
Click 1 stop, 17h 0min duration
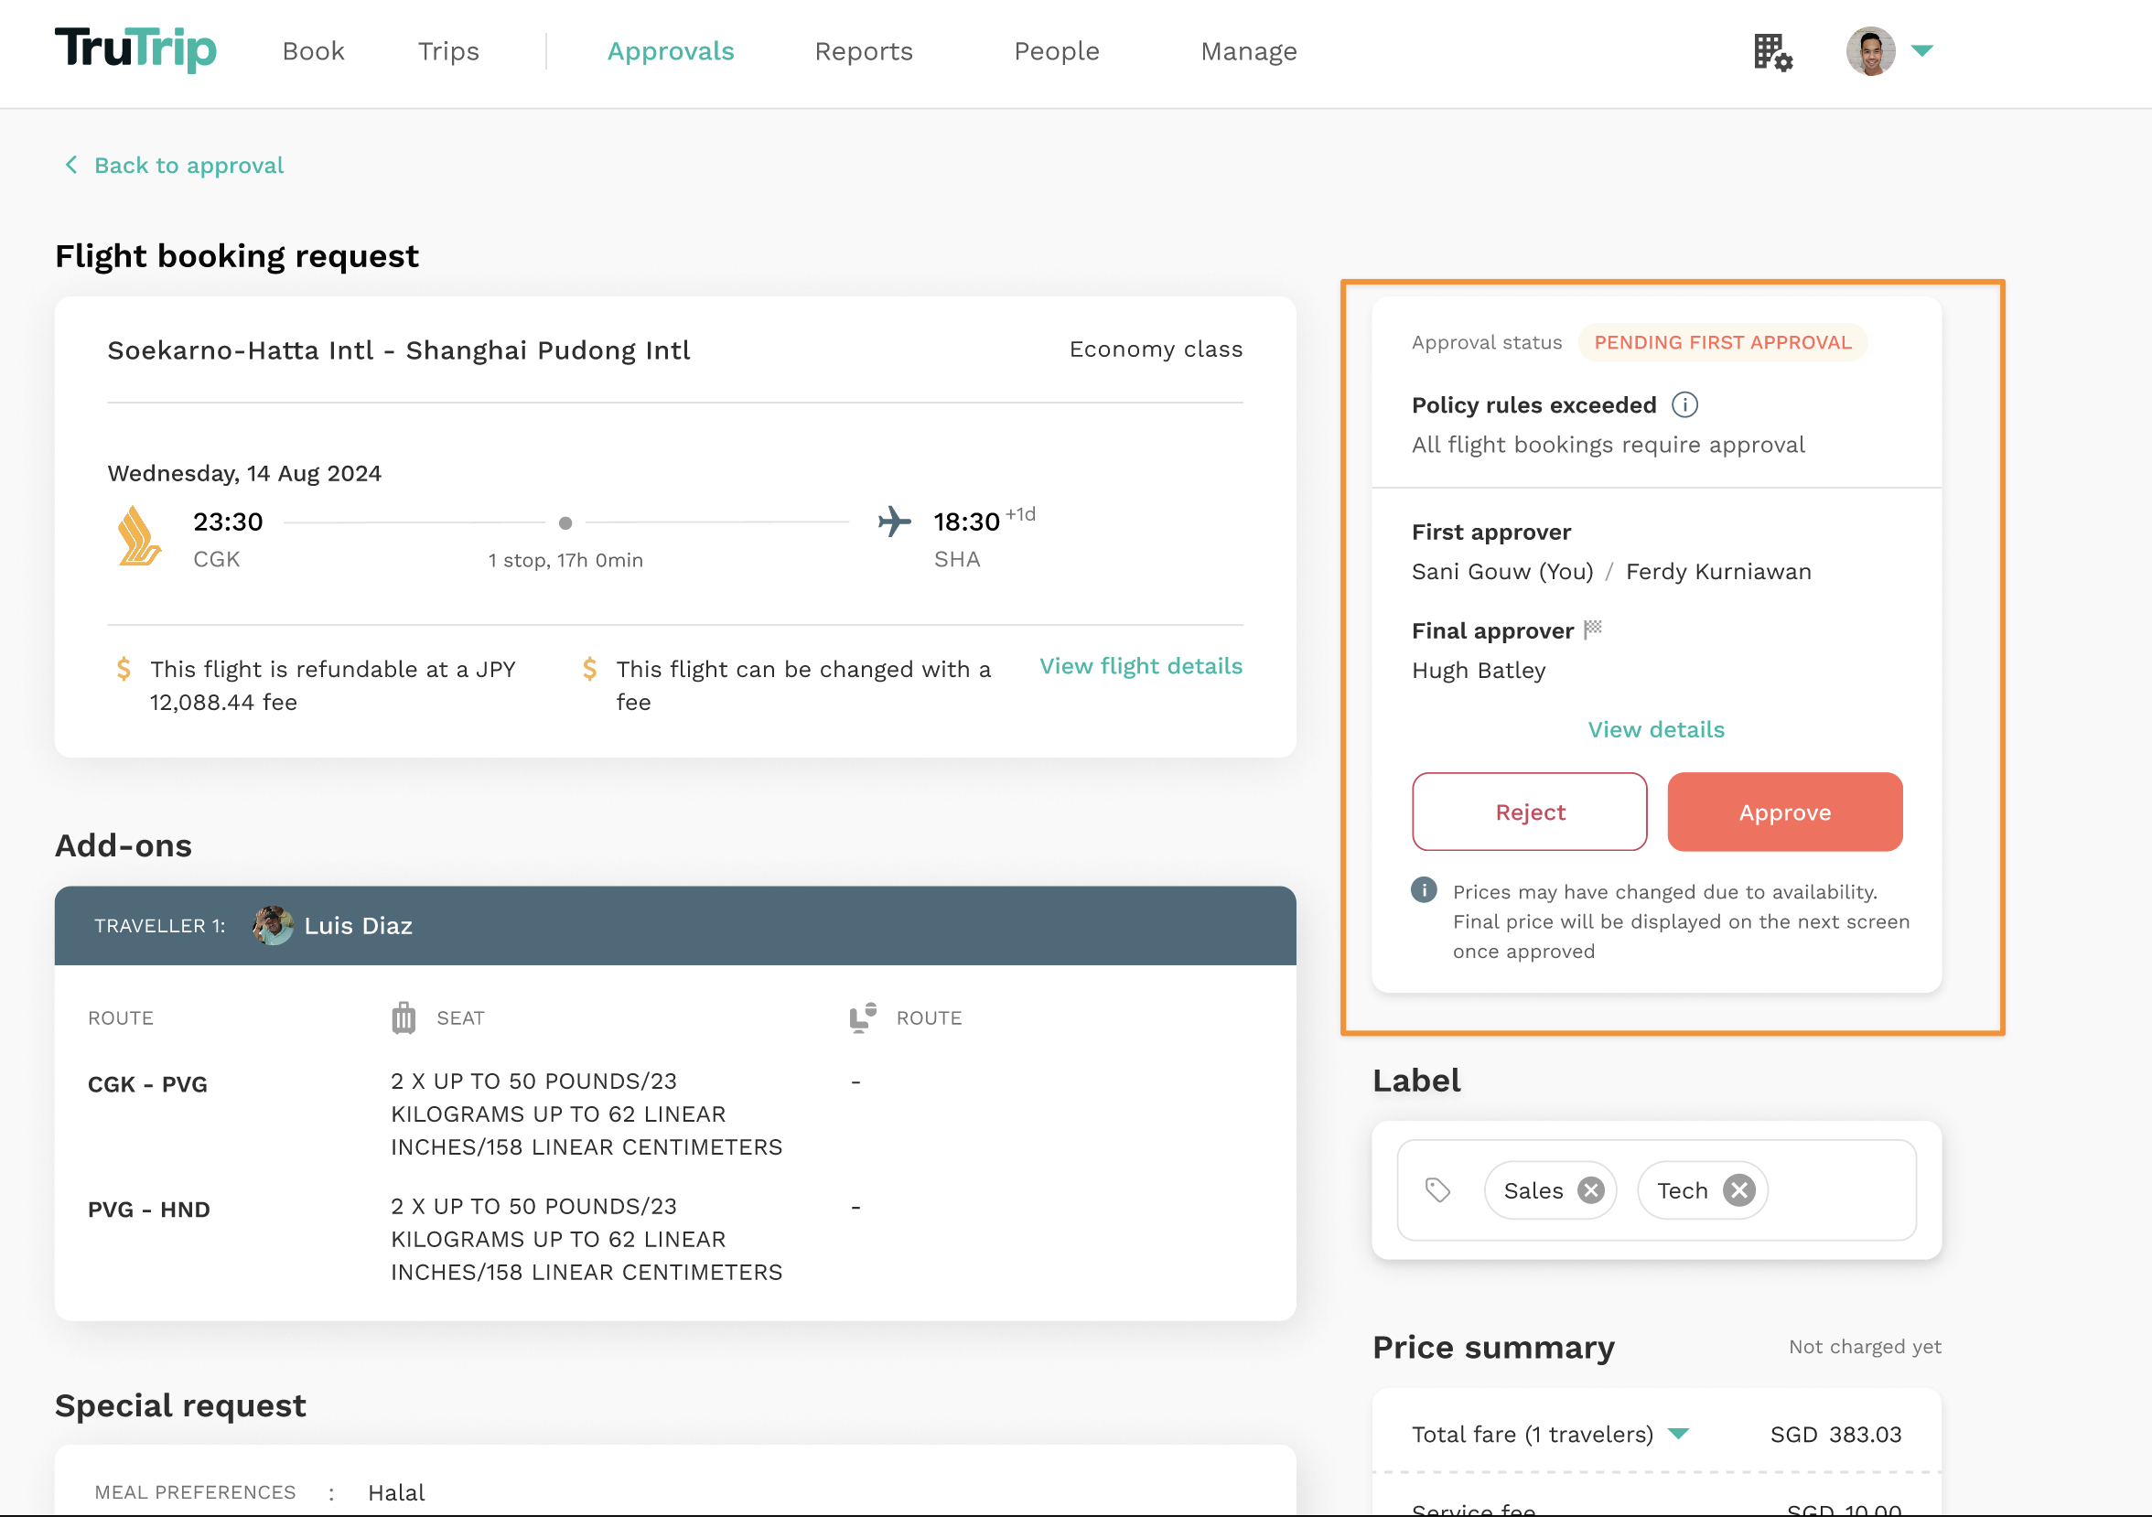tap(565, 560)
